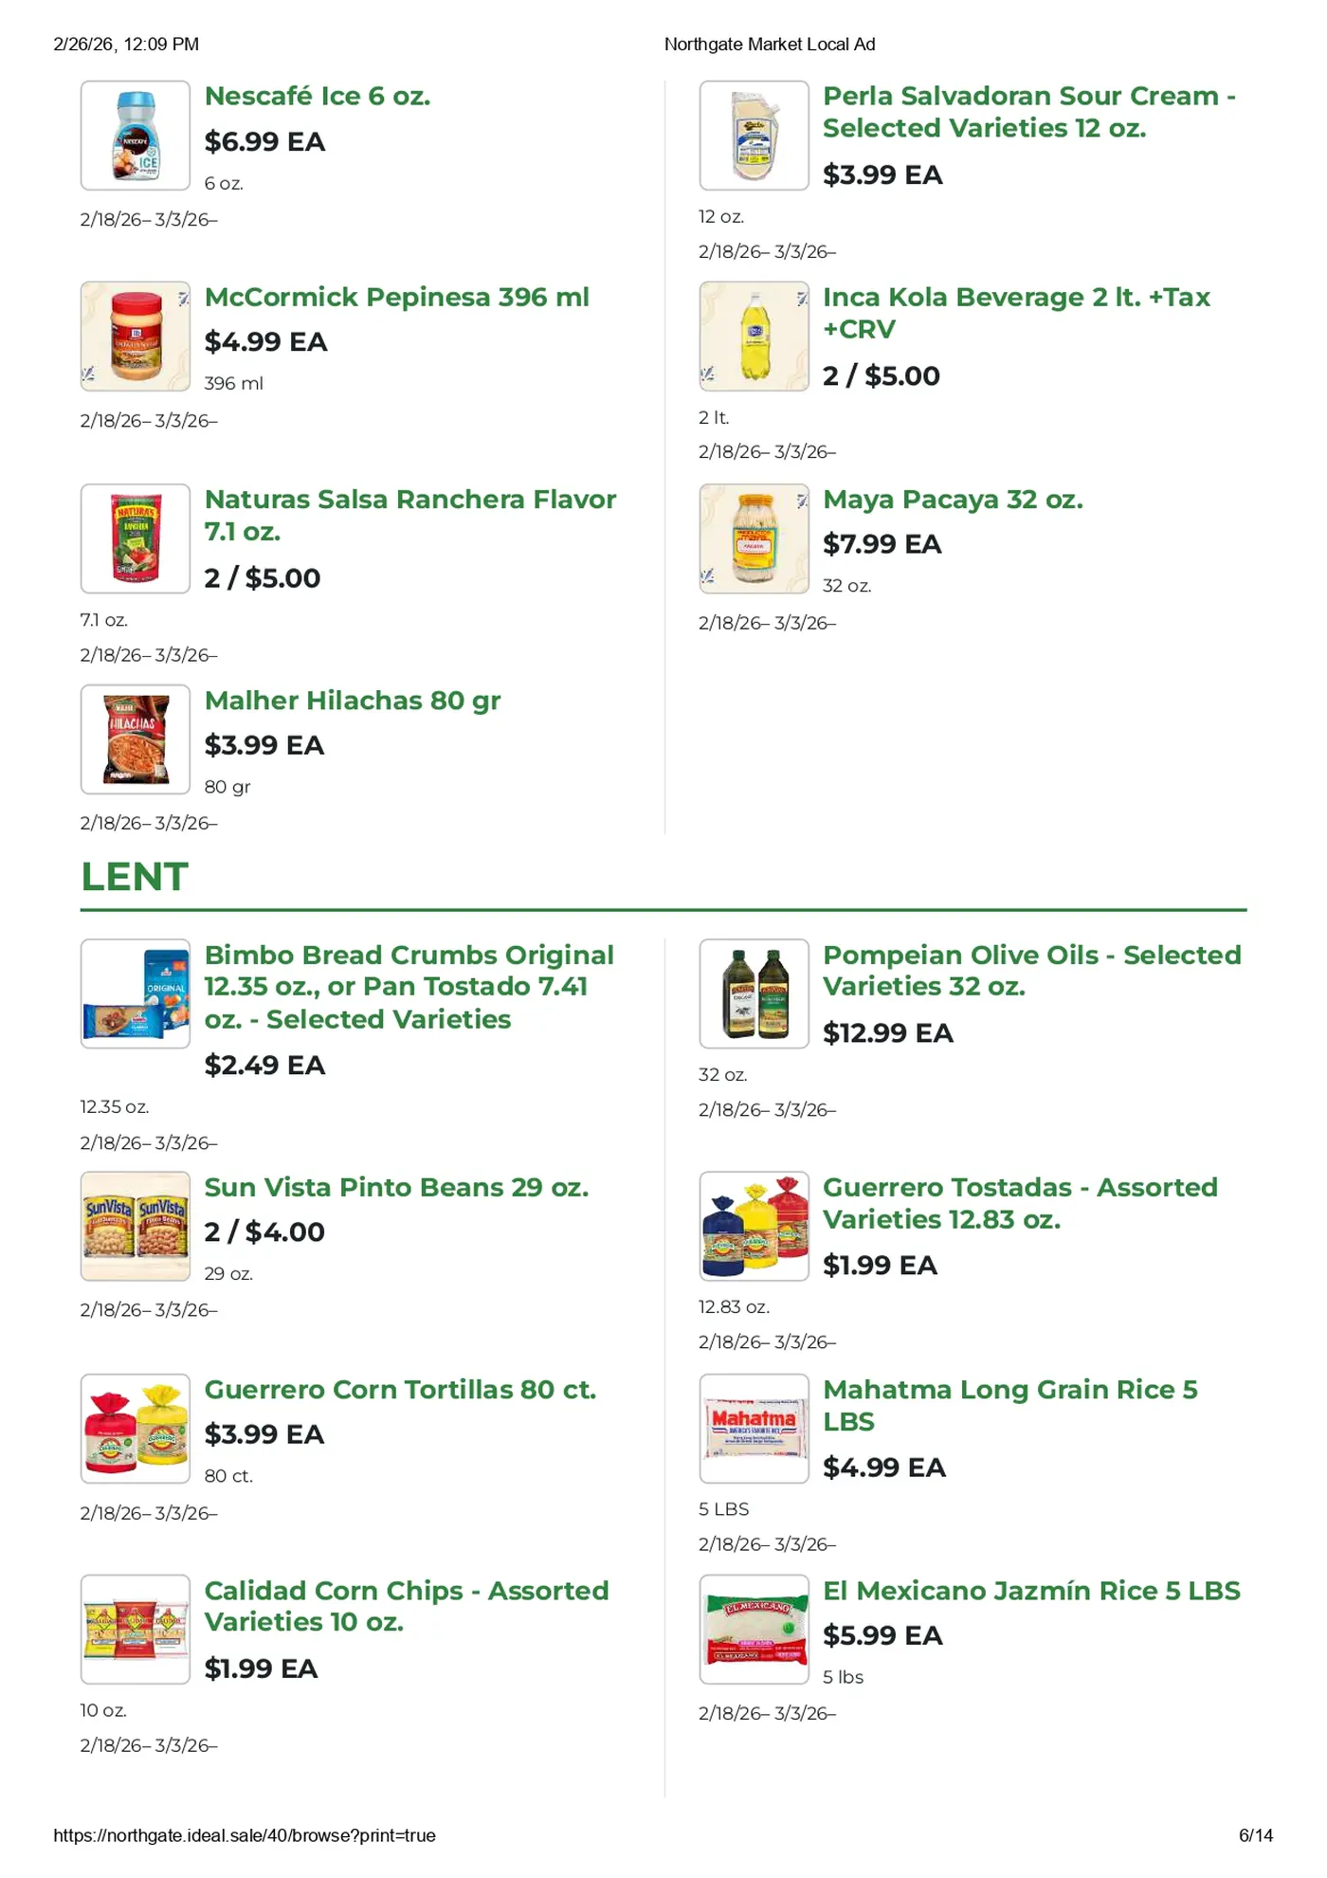This screenshot has width=1327, height=1878.
Task: Click the Malher Hilachas product picture
Action: tap(136, 739)
